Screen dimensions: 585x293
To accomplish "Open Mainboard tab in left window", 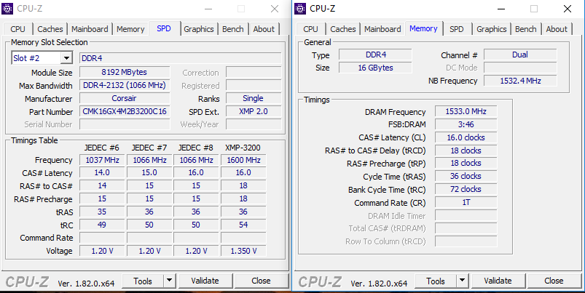I will pos(90,29).
